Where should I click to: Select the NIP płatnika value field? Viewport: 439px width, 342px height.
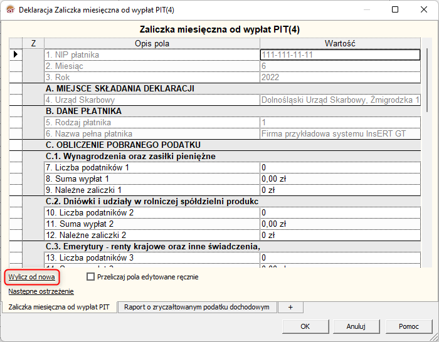(x=340, y=55)
